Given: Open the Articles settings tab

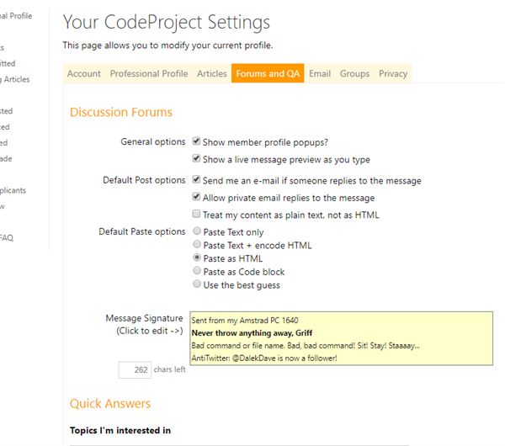Looking at the screenshot, I should (x=212, y=73).
